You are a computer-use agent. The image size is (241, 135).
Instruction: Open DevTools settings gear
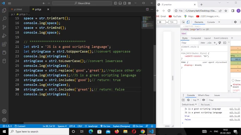point(235,22)
